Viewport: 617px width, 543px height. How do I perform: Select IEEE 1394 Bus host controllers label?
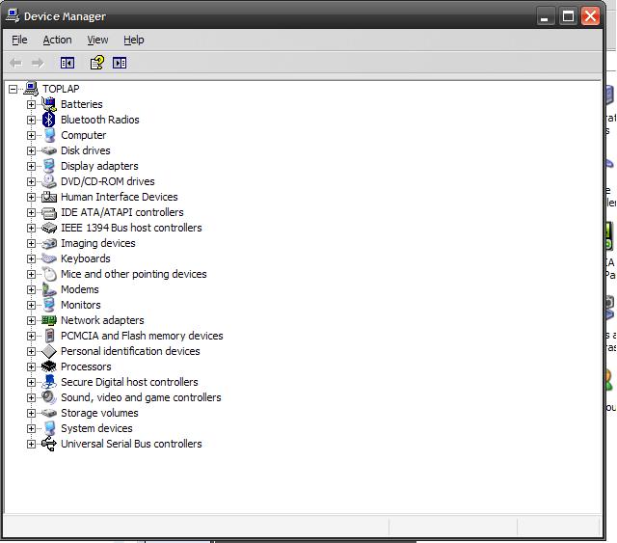coord(131,228)
